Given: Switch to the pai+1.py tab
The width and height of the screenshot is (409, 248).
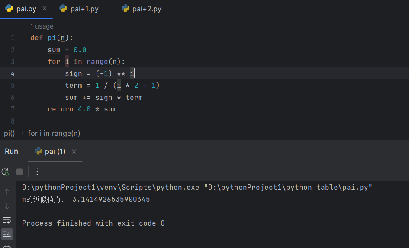Looking at the screenshot, I should pos(84,9).
